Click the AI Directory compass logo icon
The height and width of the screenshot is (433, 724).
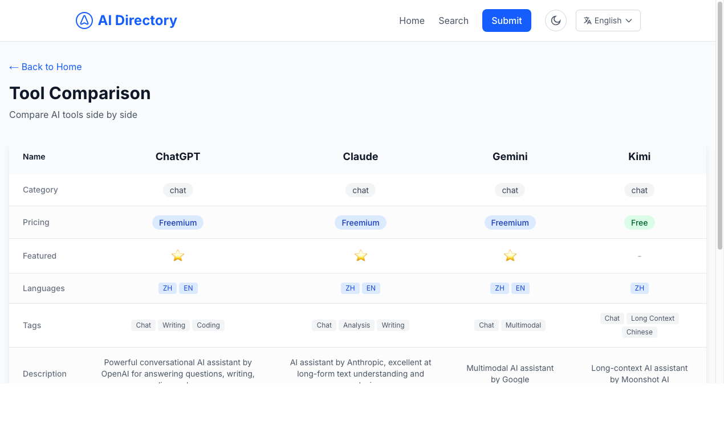(84, 20)
